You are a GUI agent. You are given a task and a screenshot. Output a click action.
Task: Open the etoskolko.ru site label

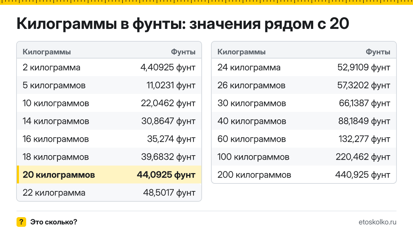(x=378, y=222)
